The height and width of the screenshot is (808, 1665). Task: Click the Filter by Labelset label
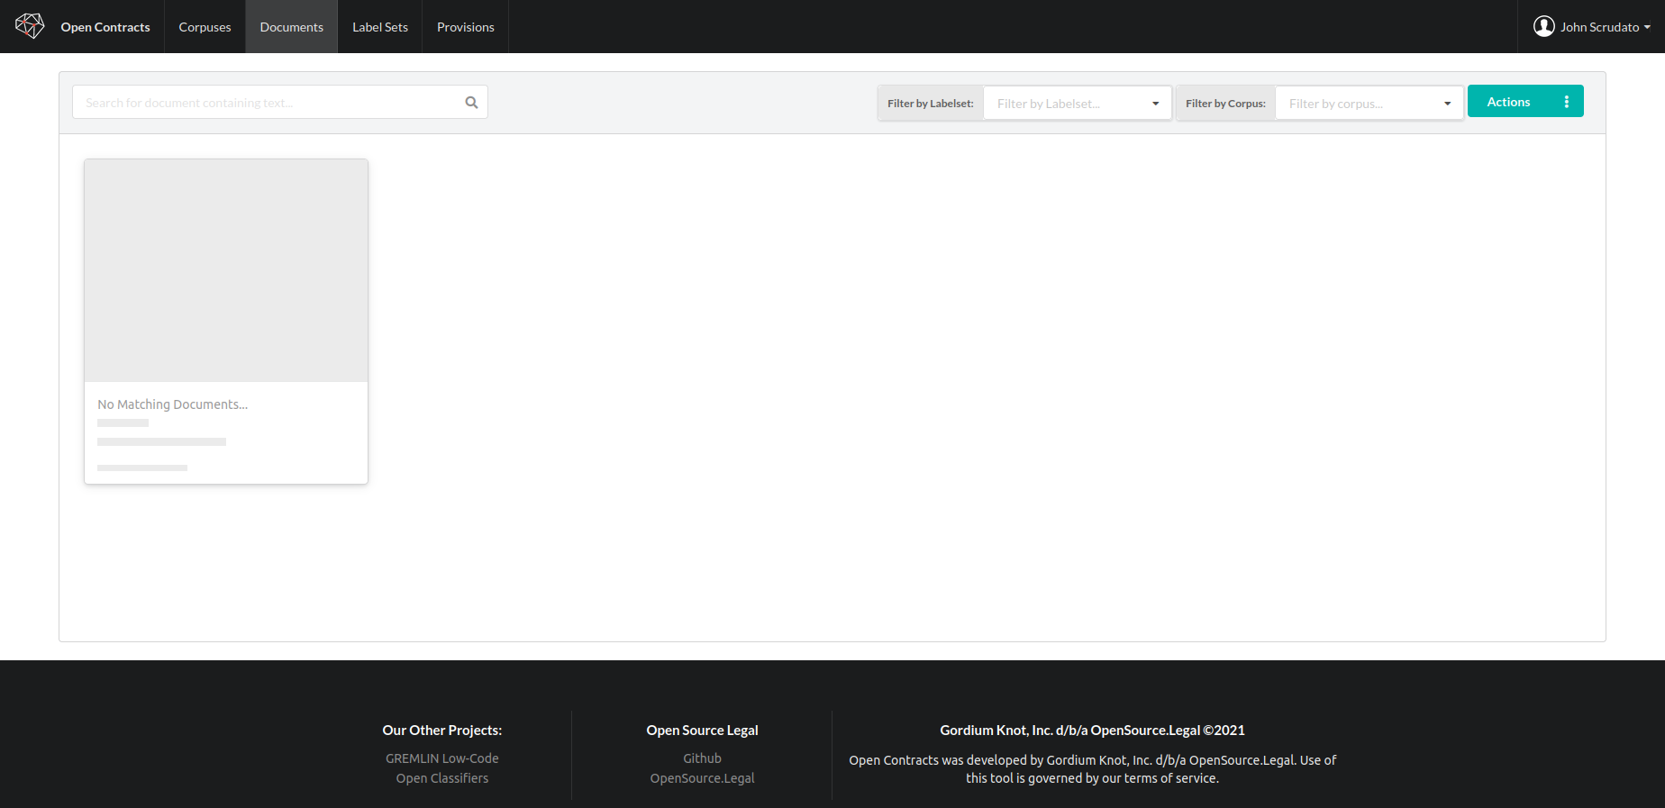[x=931, y=104]
